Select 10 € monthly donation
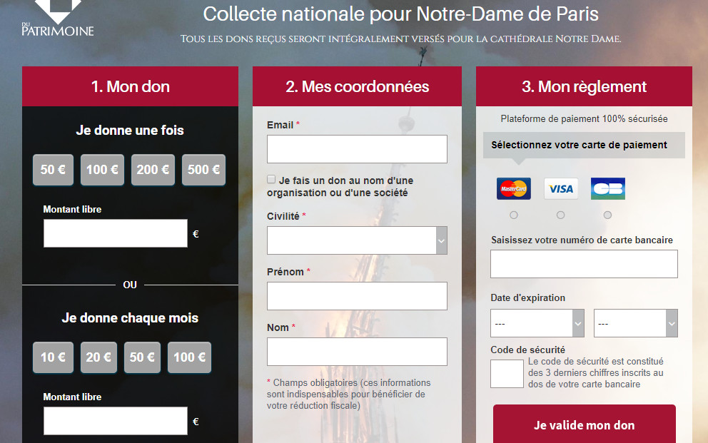 (x=53, y=357)
